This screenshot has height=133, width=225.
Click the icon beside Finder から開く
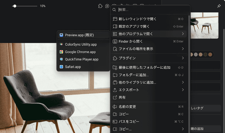115,41
